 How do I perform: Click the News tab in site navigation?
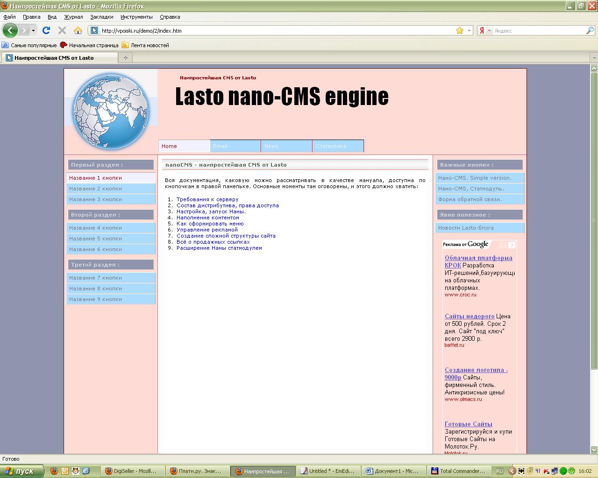pyautogui.click(x=287, y=146)
